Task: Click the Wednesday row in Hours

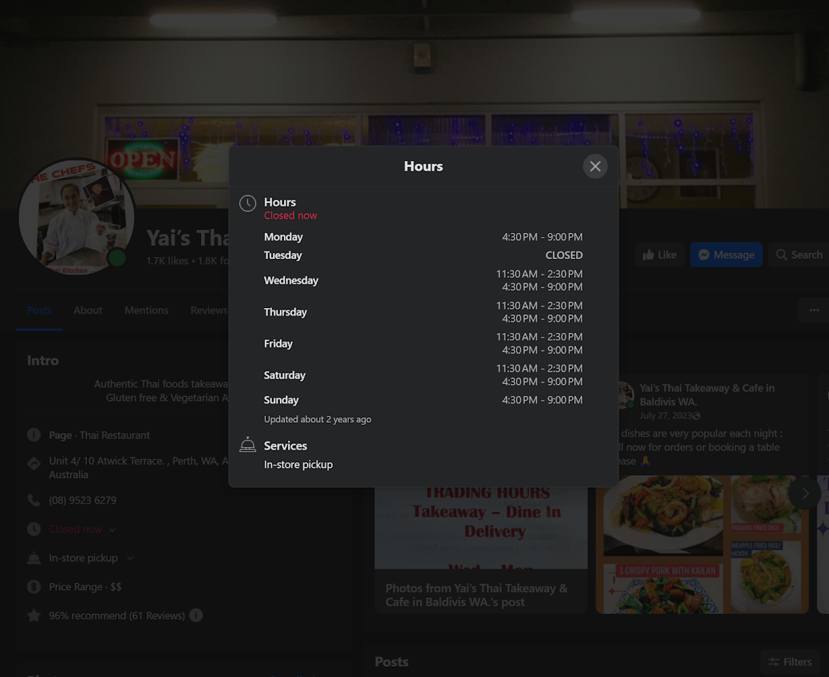Action: pyautogui.click(x=423, y=280)
